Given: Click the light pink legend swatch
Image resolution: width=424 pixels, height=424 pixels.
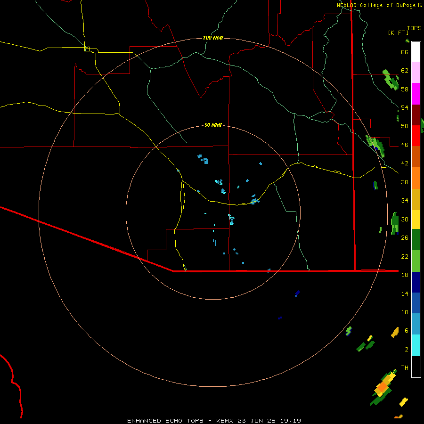Looking at the screenshot, I should [416, 73].
